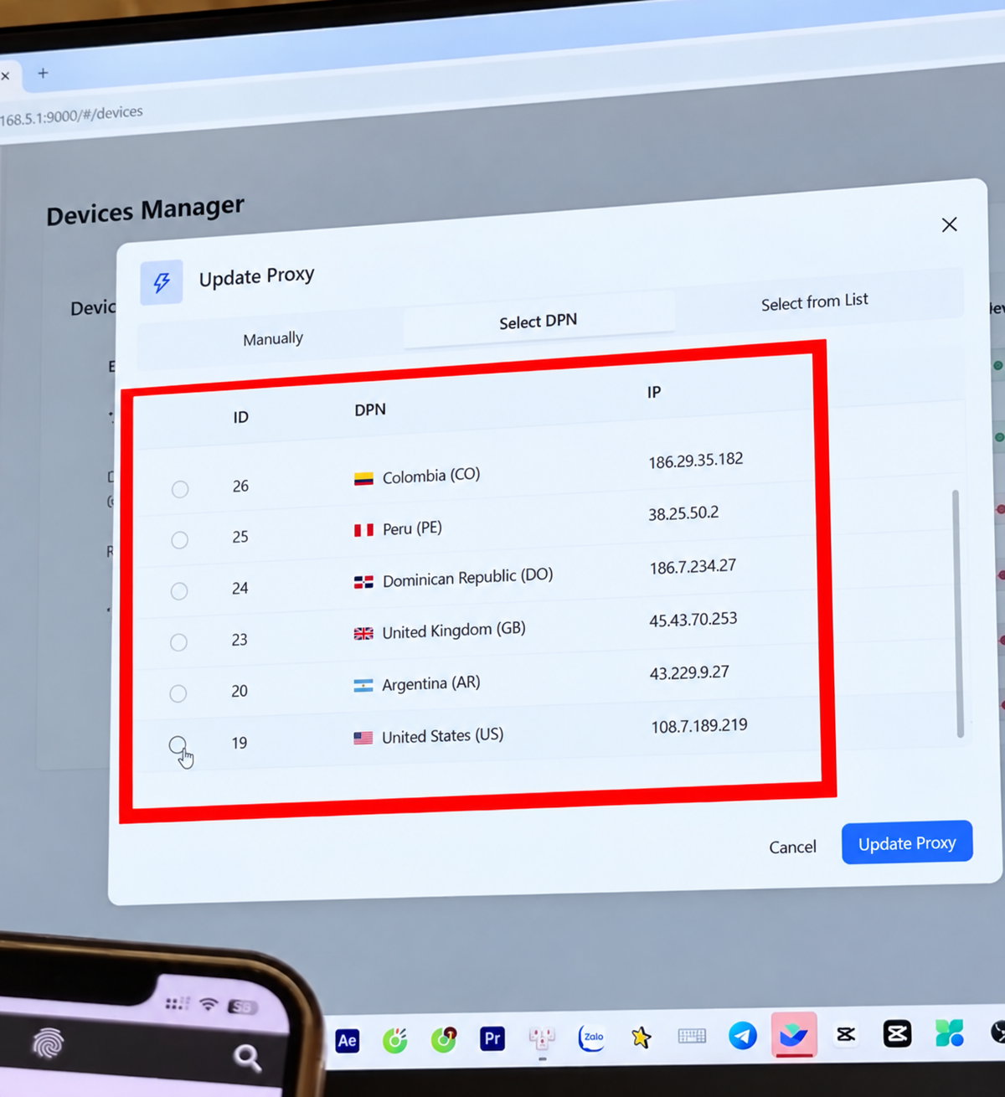Click the IP column header
Screen dimensions: 1005x1097
(x=654, y=392)
